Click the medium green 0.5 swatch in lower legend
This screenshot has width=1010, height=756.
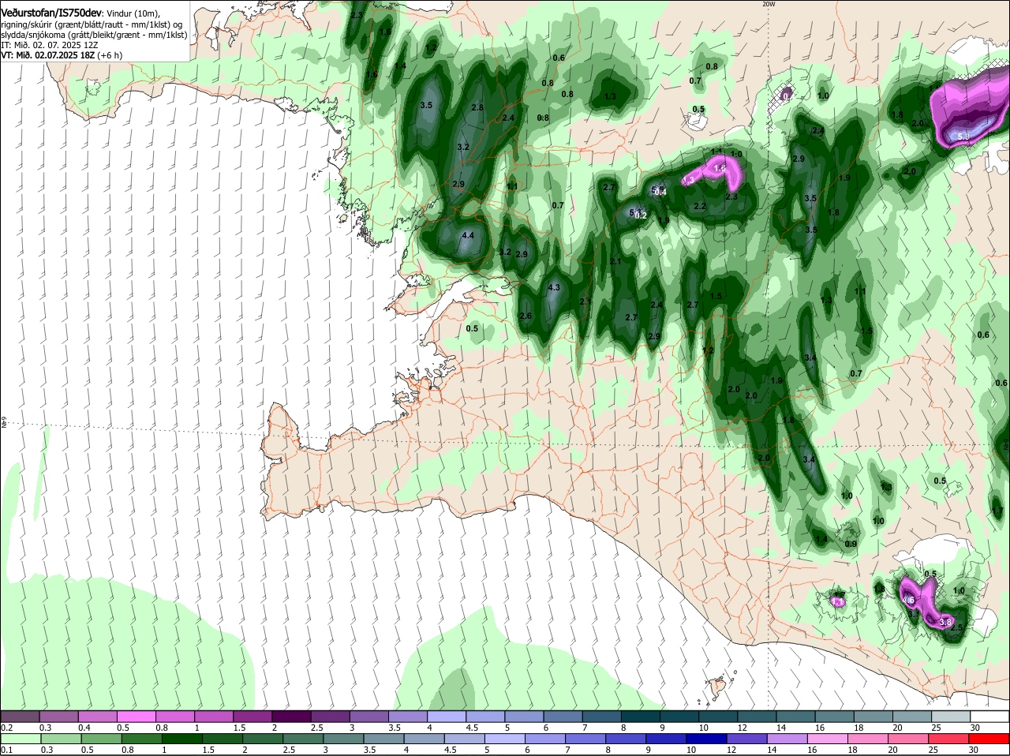[101, 739]
